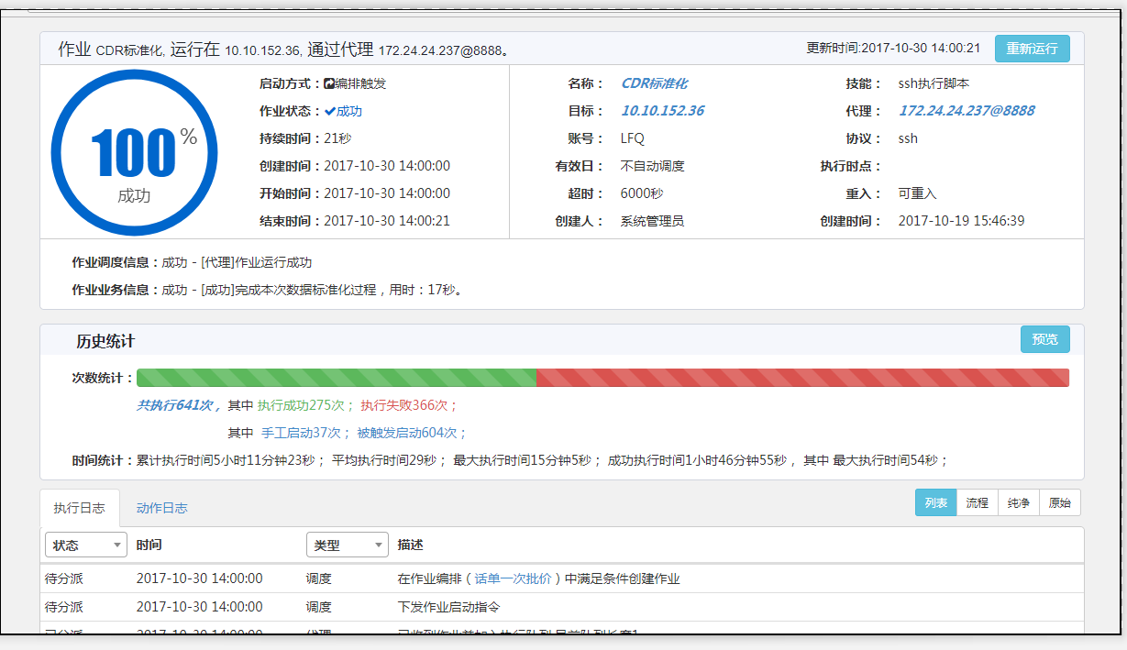
Task: Click the green success portion of progress bar
Action: 336,378
